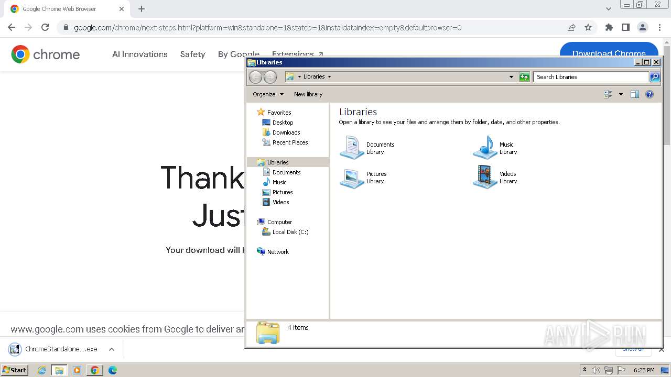Open the Music library icon
Viewport: 671px width, 377px height.
tap(485, 148)
